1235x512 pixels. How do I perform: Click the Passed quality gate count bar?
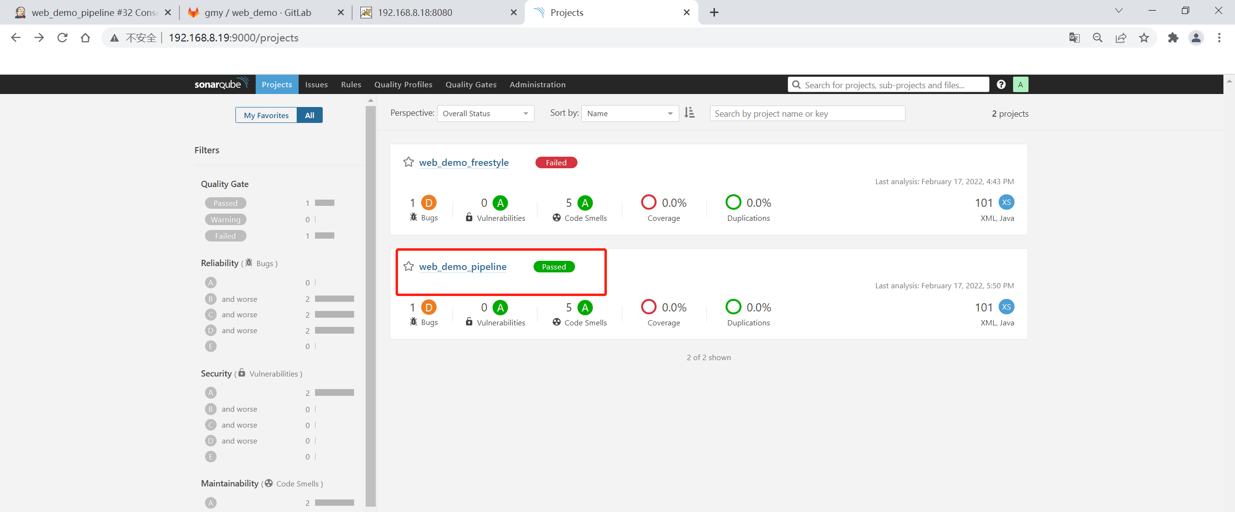(x=325, y=203)
